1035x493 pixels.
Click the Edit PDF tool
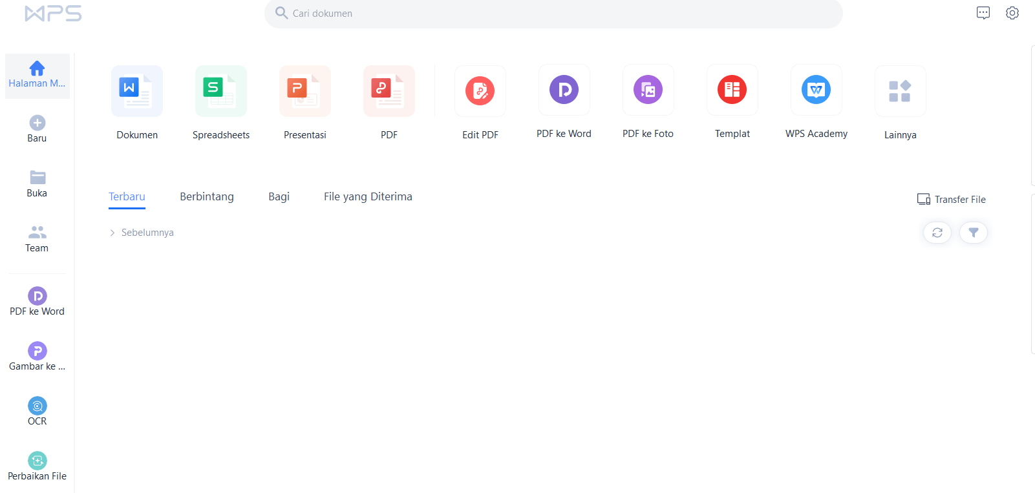tap(480, 92)
